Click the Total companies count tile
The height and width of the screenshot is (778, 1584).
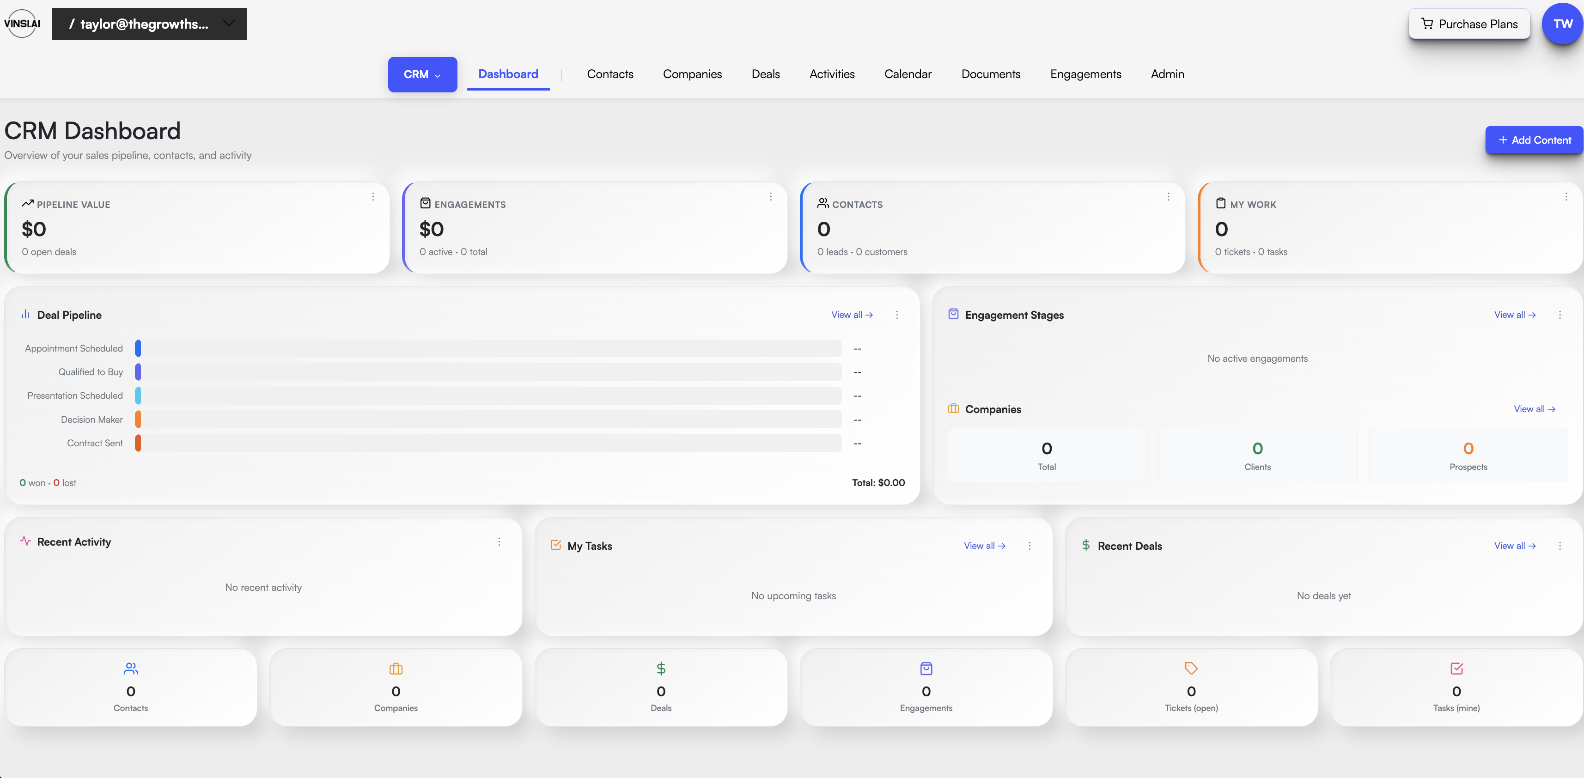point(1047,455)
